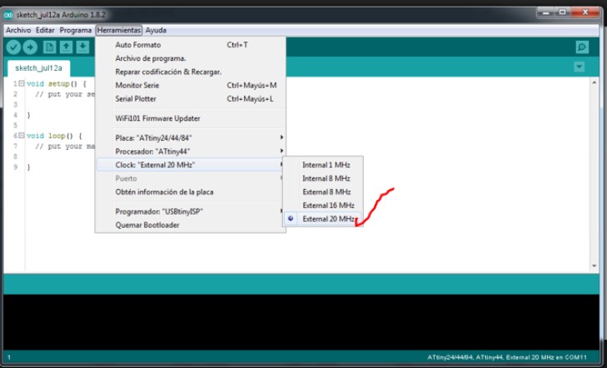Open the Editar menu
607x368 pixels.
point(45,30)
